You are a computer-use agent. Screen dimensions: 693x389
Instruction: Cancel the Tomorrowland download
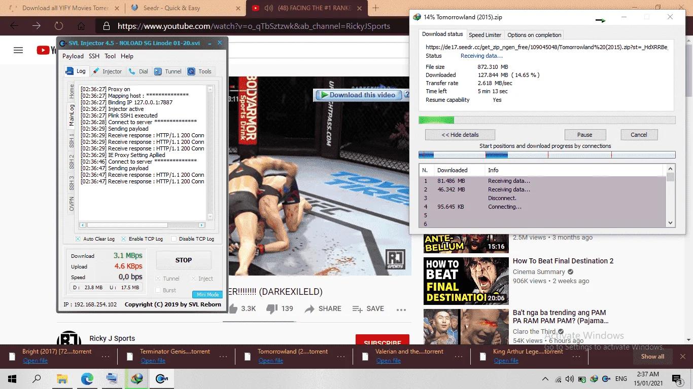pyautogui.click(x=639, y=135)
